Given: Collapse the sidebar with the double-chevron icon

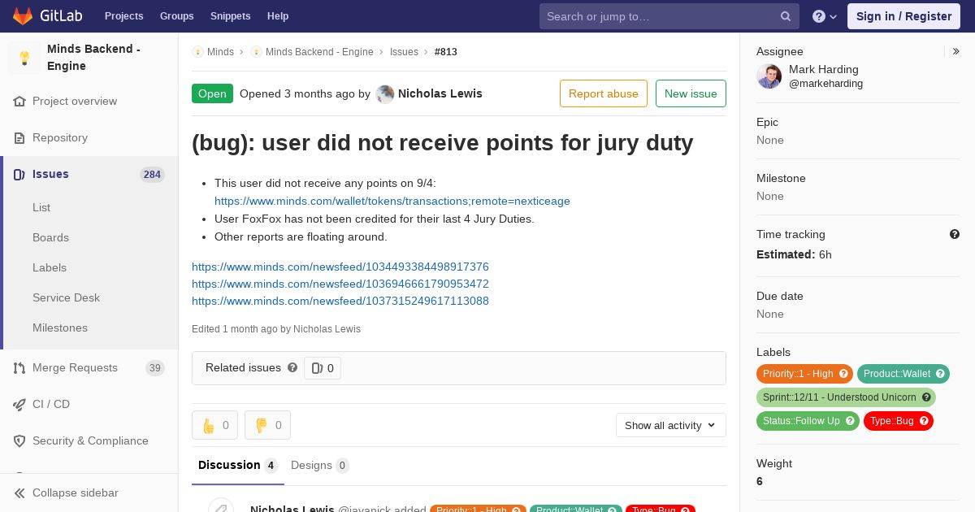Looking at the screenshot, I should (19, 493).
